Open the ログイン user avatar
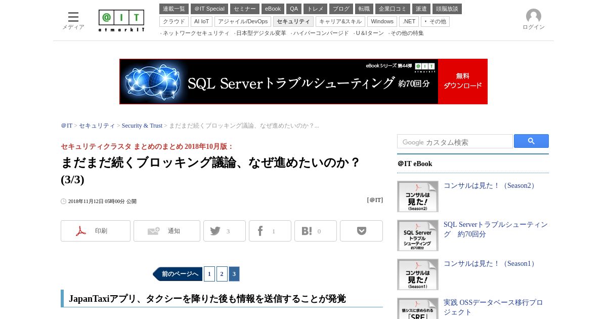Screen dimensions: 607x319 [534, 20]
